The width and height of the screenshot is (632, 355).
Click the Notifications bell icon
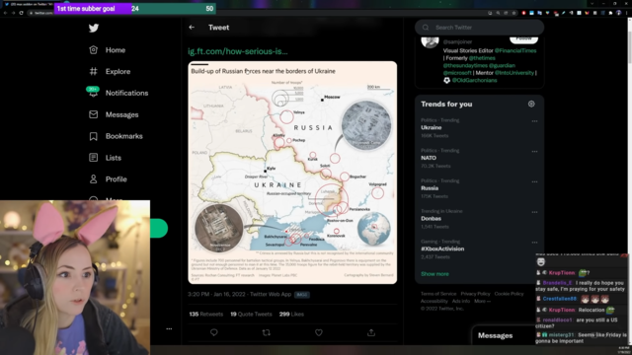[93, 93]
